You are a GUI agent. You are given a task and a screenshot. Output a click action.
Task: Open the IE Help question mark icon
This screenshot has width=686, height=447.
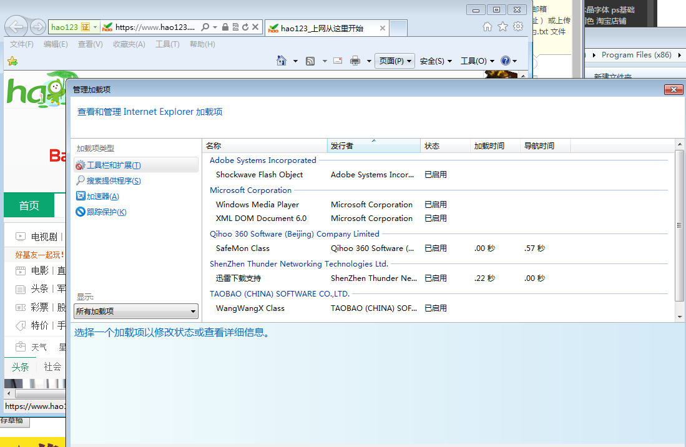(505, 60)
